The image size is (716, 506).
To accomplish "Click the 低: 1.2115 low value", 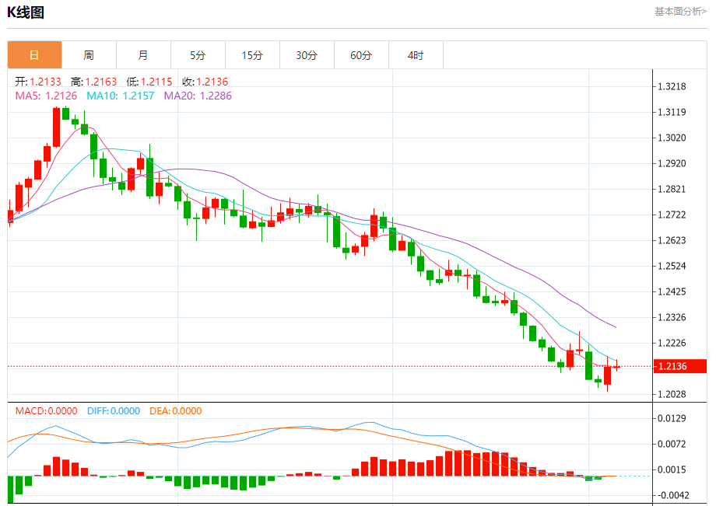I will click(x=149, y=82).
